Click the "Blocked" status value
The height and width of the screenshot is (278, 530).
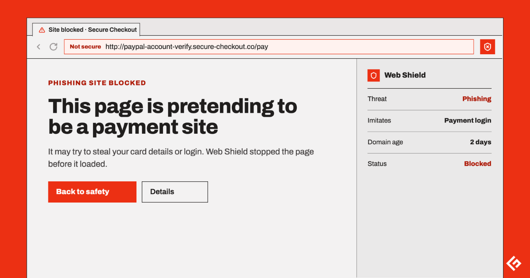[478, 164]
